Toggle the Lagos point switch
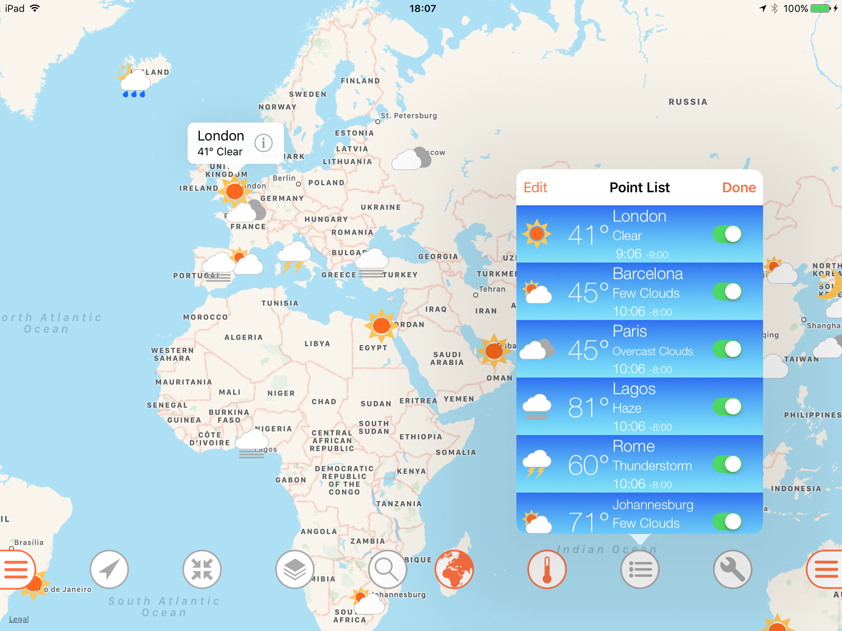 coord(727,406)
